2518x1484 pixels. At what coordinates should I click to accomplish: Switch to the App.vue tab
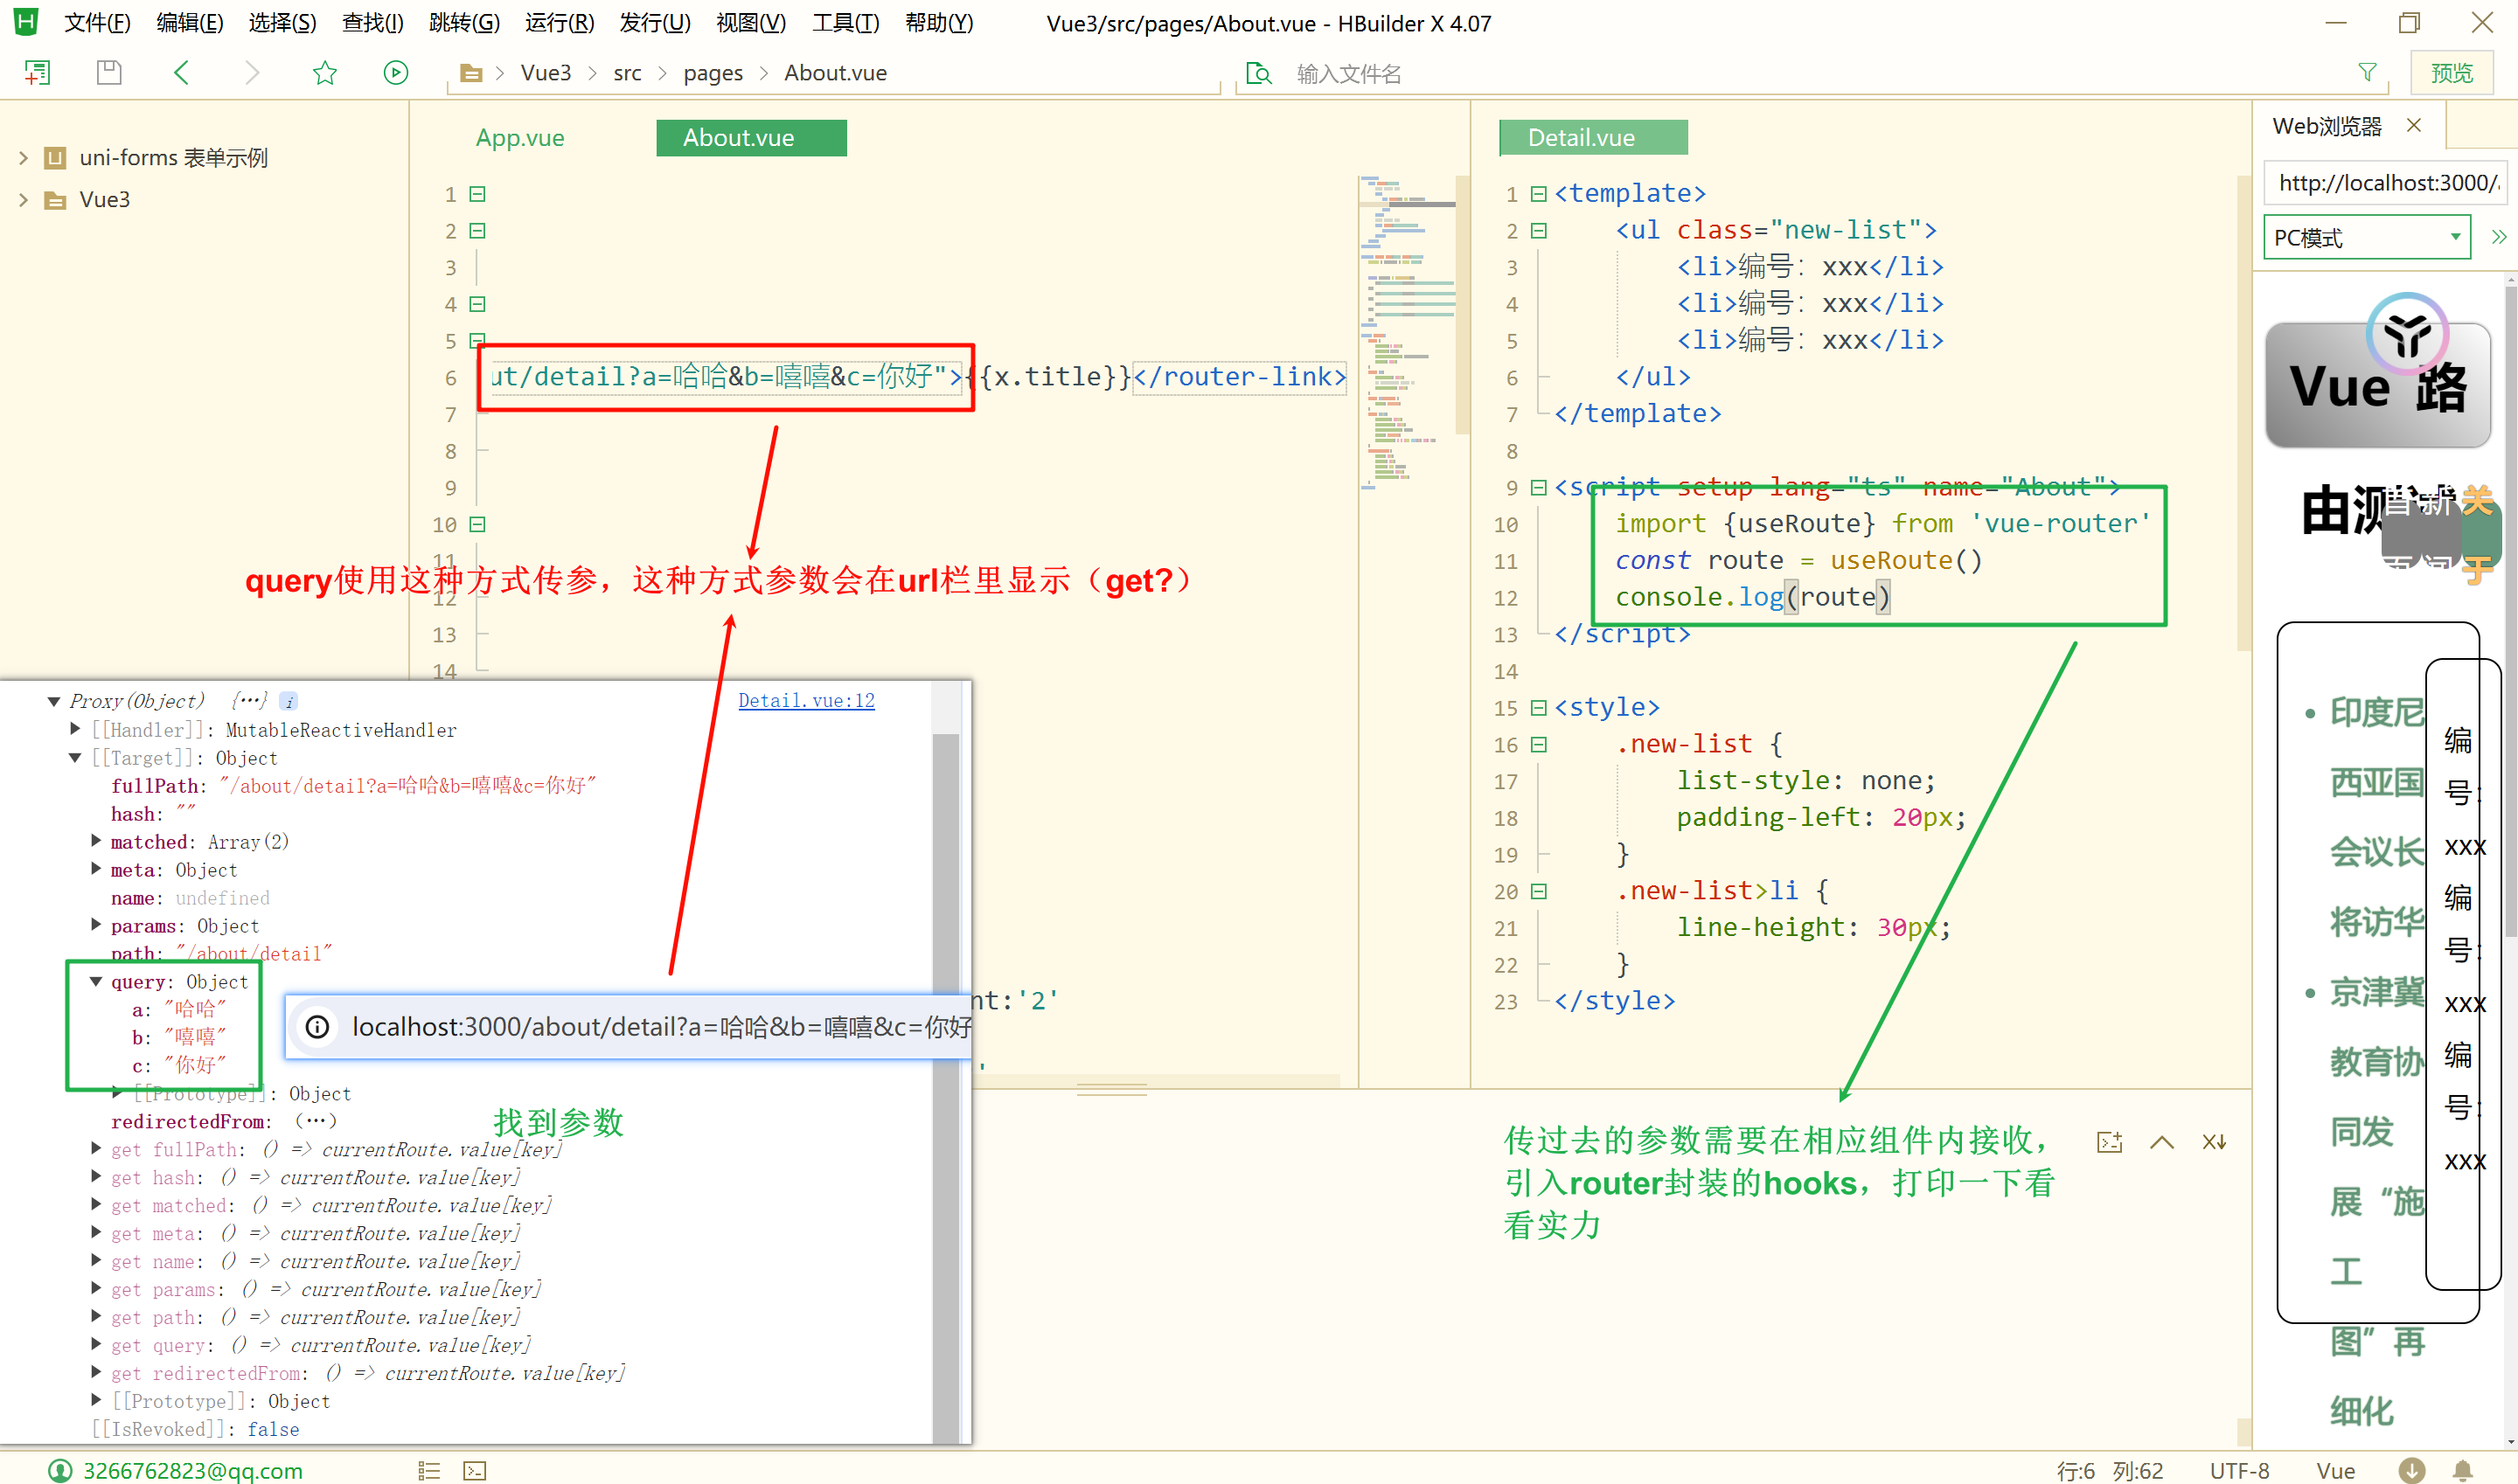click(519, 138)
